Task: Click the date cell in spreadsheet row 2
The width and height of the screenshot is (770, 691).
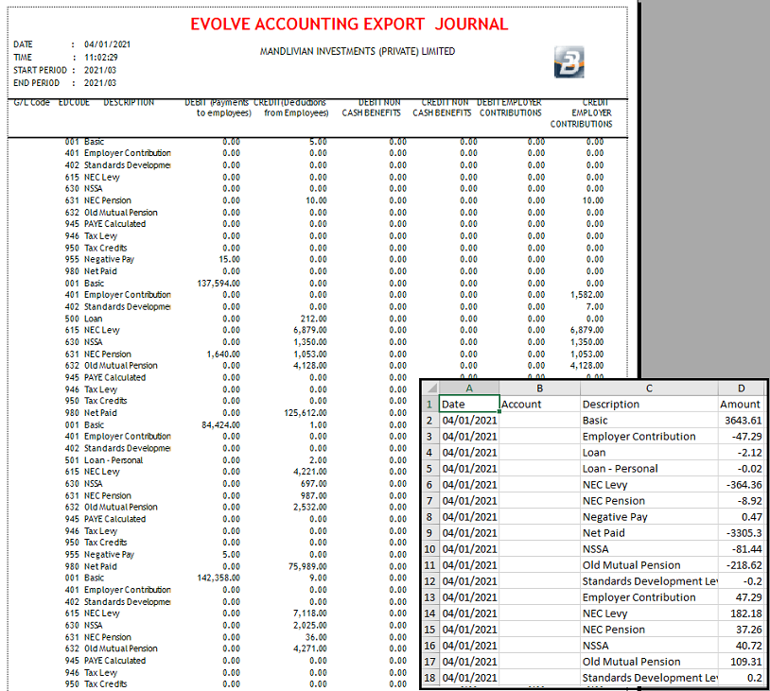Action: 469,421
